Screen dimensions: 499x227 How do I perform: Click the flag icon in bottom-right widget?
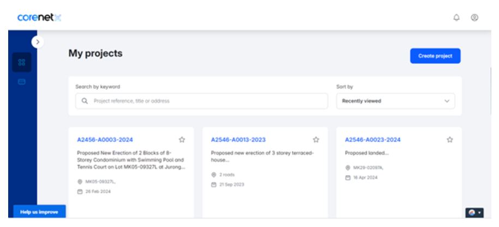tap(471, 212)
